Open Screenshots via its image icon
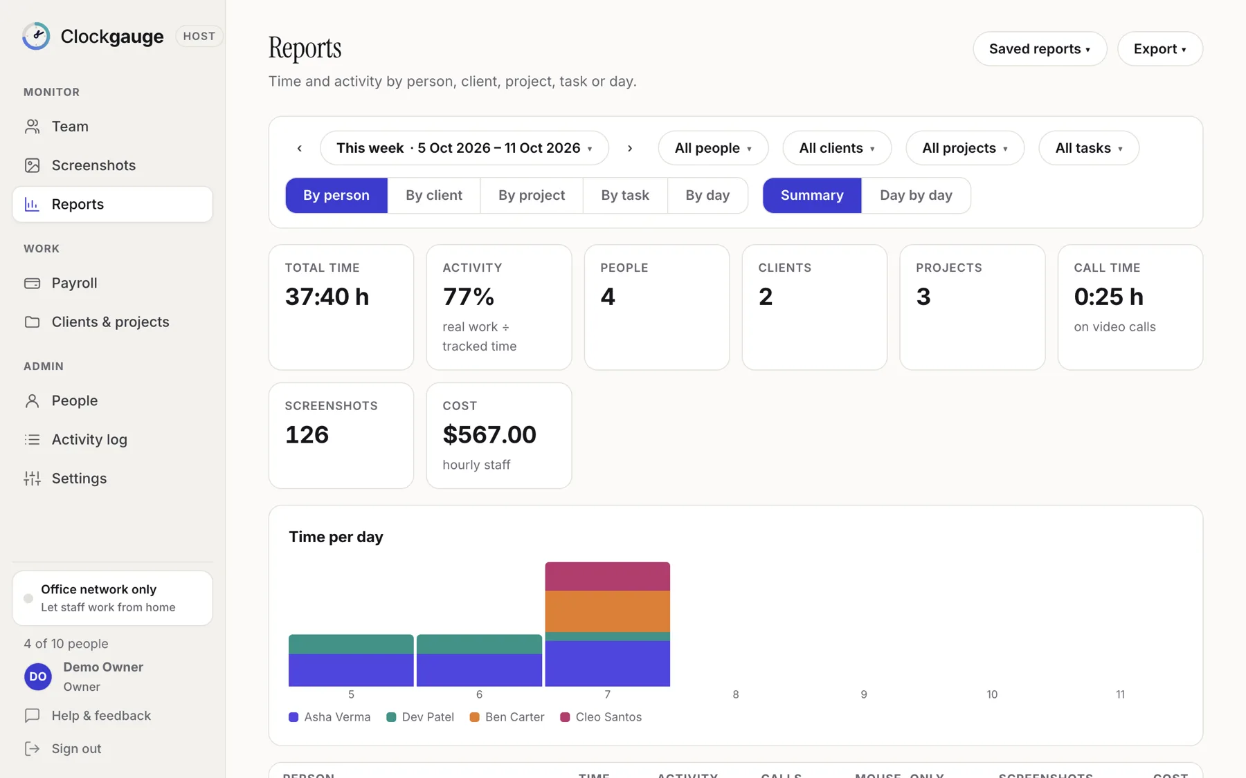Image resolution: width=1246 pixels, height=778 pixels. 32,165
